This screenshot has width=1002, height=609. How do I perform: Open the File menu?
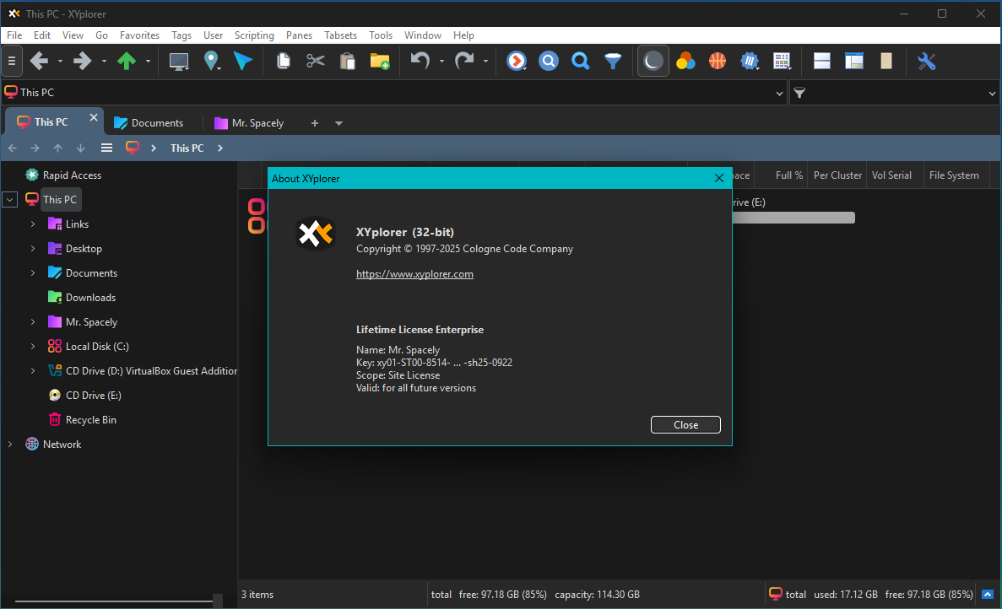pos(14,35)
